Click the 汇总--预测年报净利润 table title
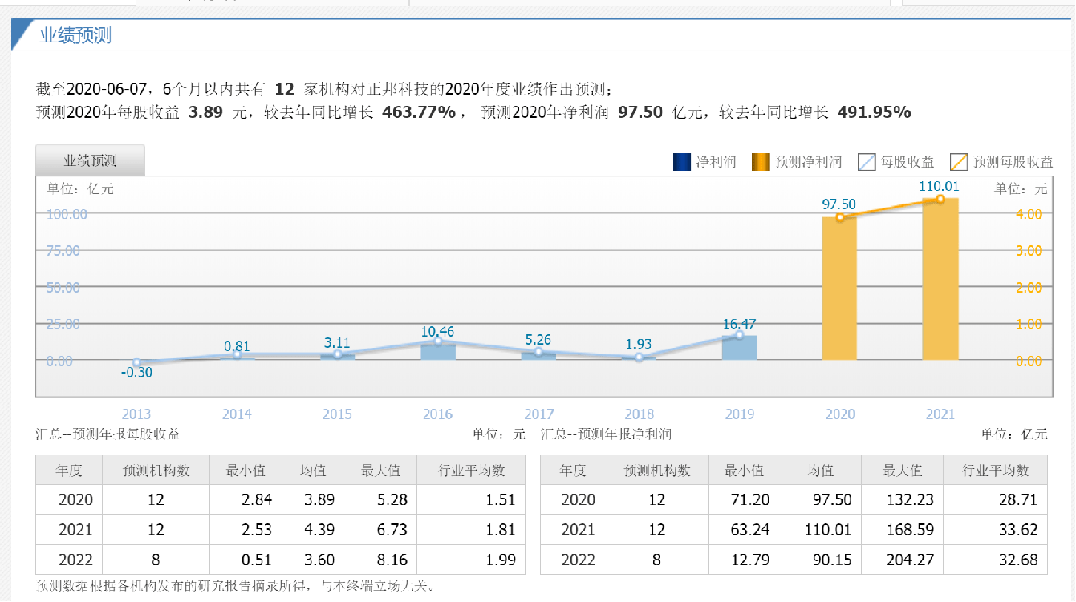The height and width of the screenshot is (602, 1076). [606, 434]
